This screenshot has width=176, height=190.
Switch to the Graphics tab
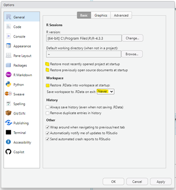[101, 15]
